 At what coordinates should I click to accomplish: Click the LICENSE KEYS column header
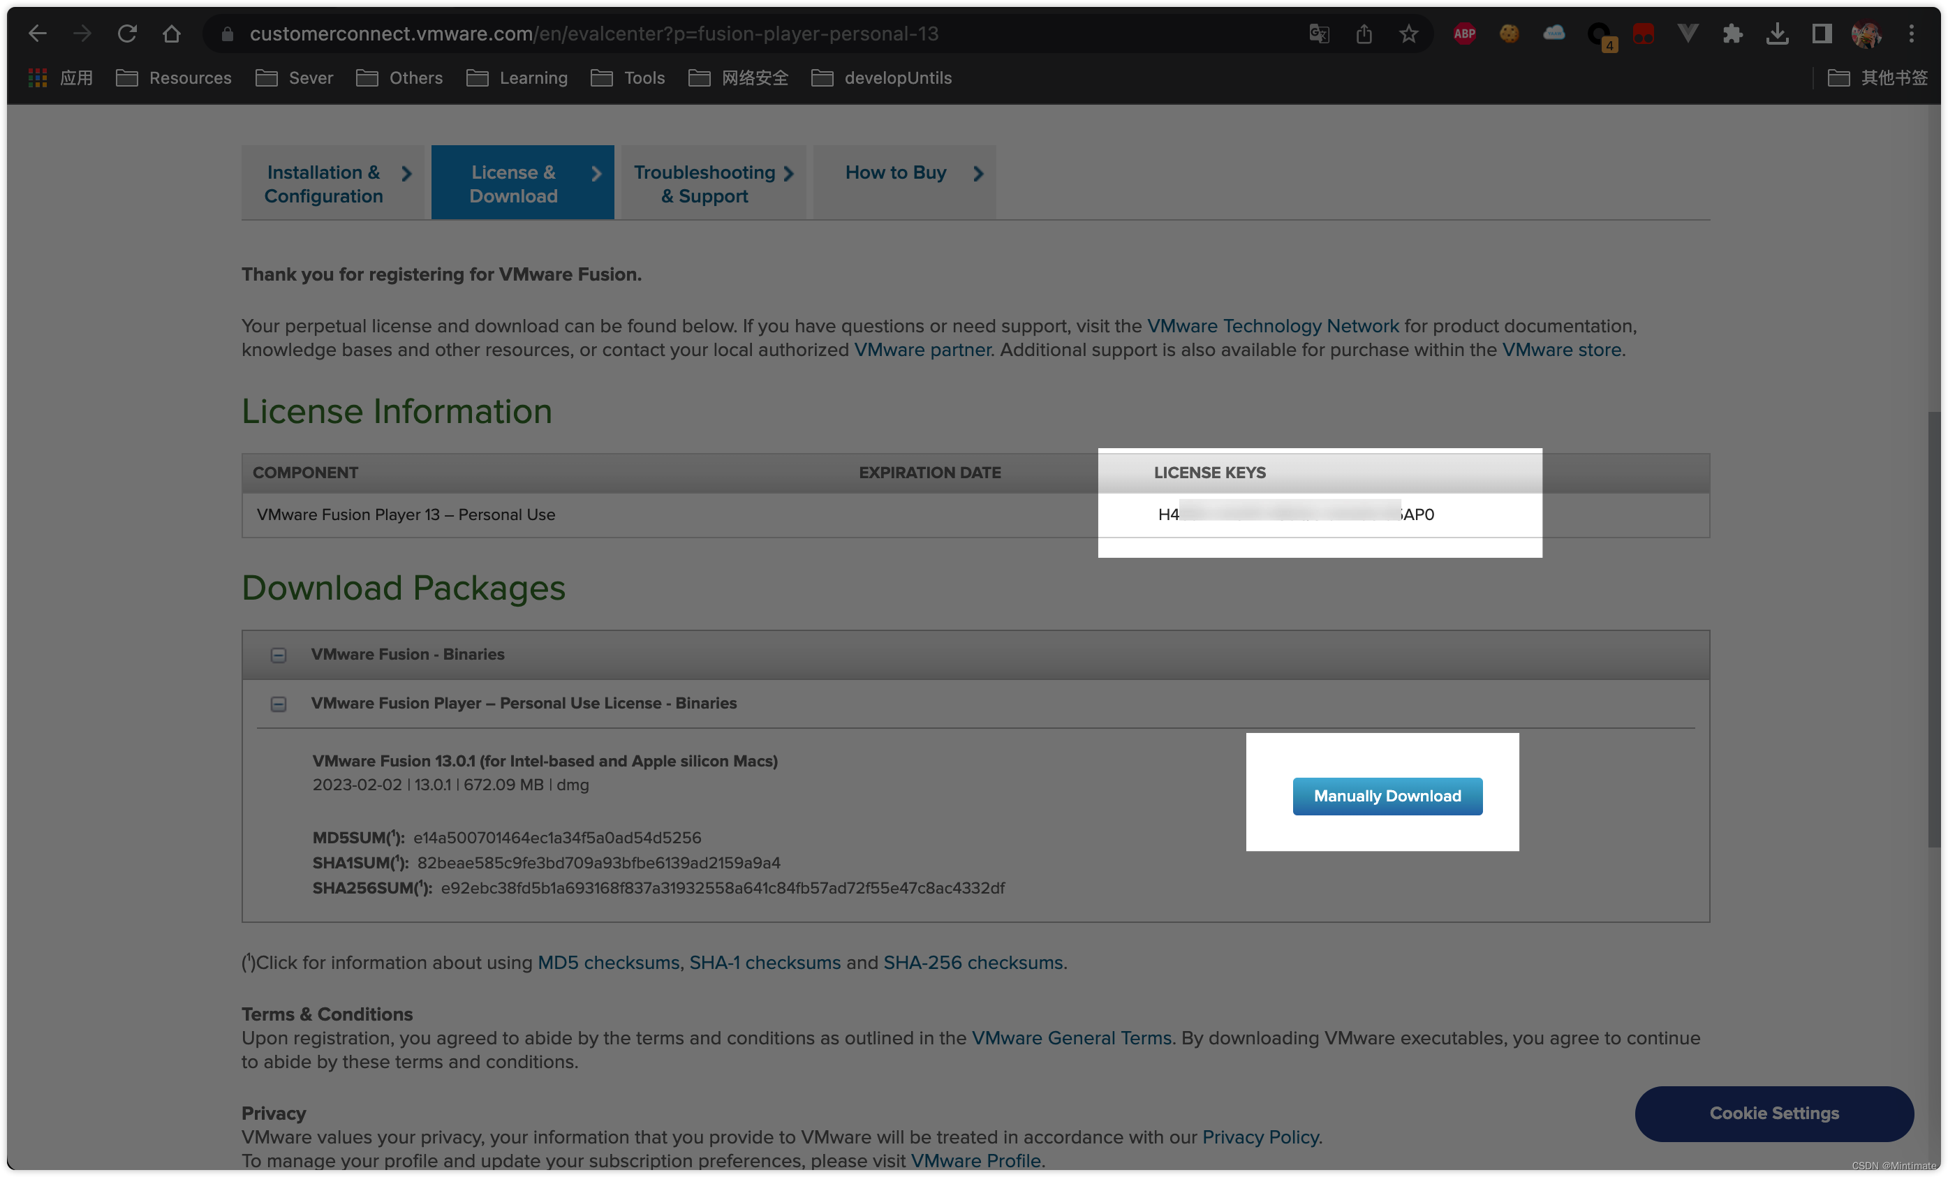pos(1209,472)
